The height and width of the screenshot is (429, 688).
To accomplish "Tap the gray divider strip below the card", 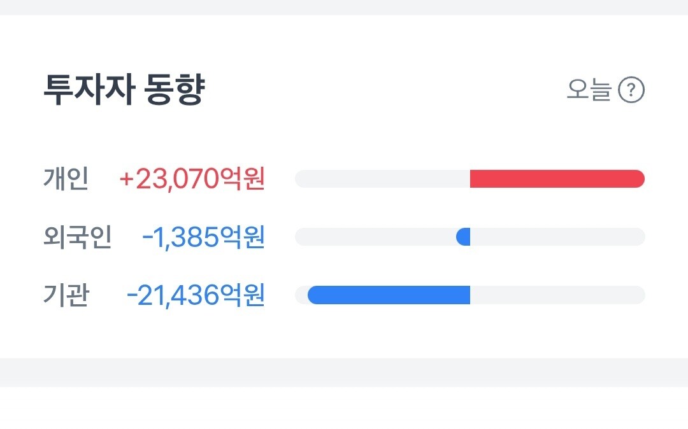I will point(344,372).
